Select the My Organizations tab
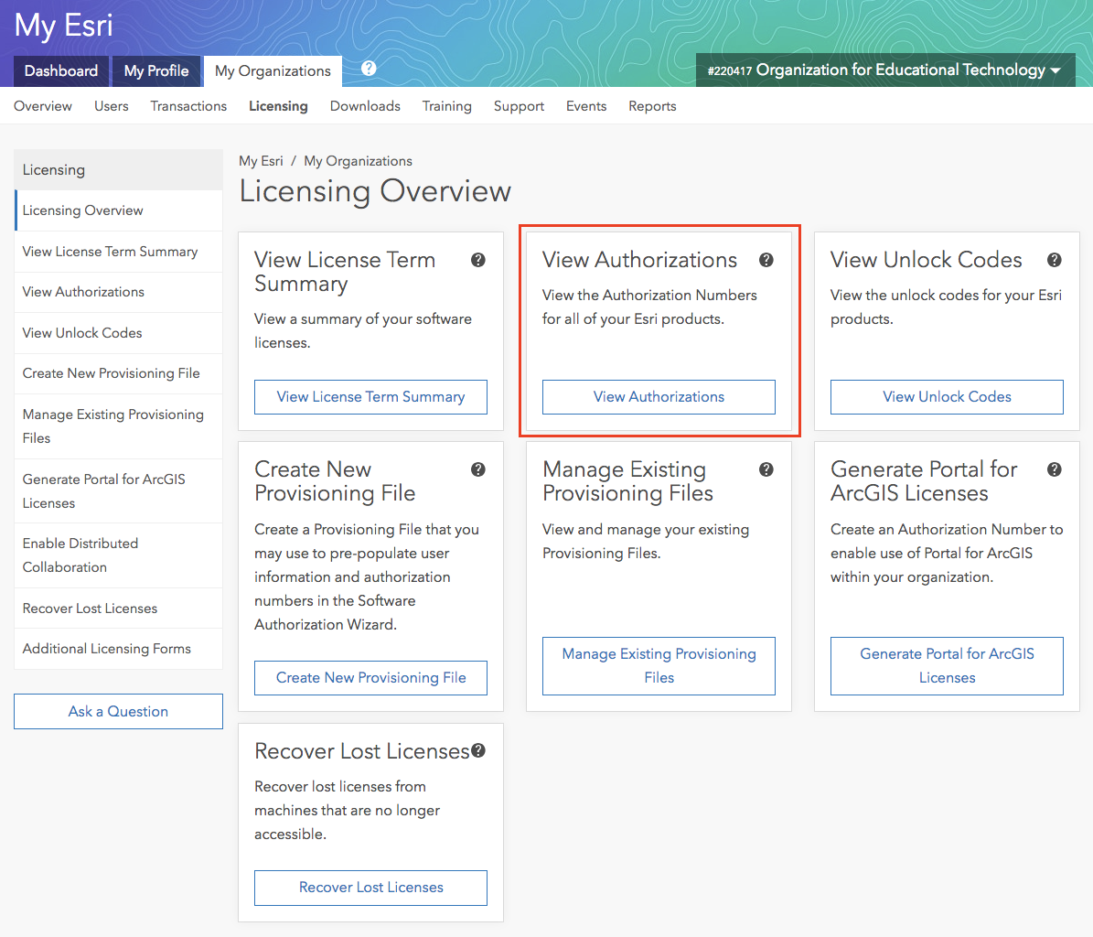Screen dimensions: 1093x937 273,71
